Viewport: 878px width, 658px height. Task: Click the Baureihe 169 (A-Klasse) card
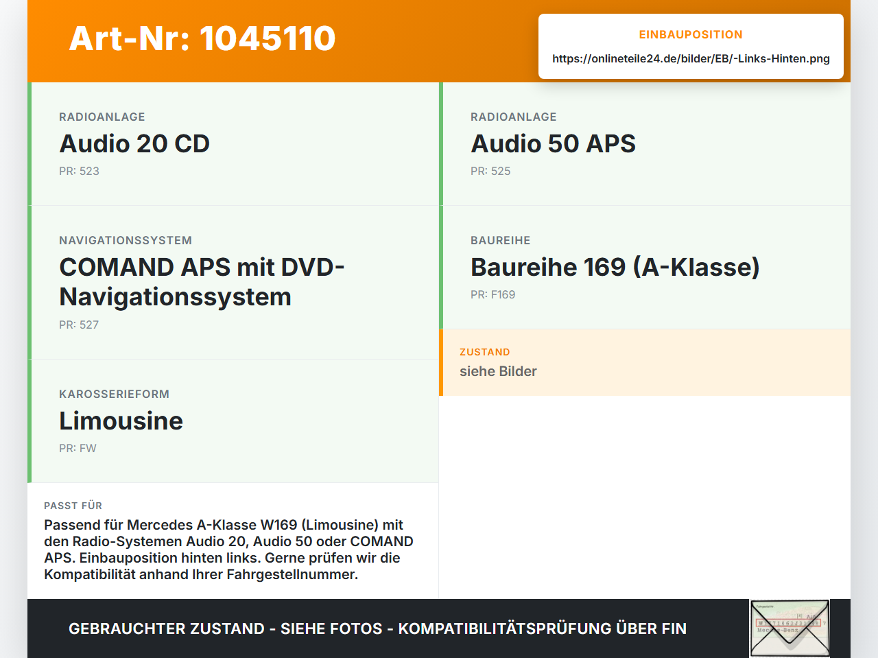click(645, 268)
